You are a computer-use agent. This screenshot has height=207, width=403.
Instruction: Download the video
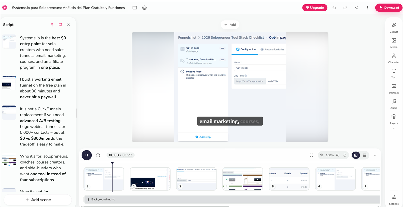click(x=389, y=8)
